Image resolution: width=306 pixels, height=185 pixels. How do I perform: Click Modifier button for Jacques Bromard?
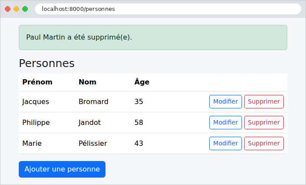pos(225,101)
